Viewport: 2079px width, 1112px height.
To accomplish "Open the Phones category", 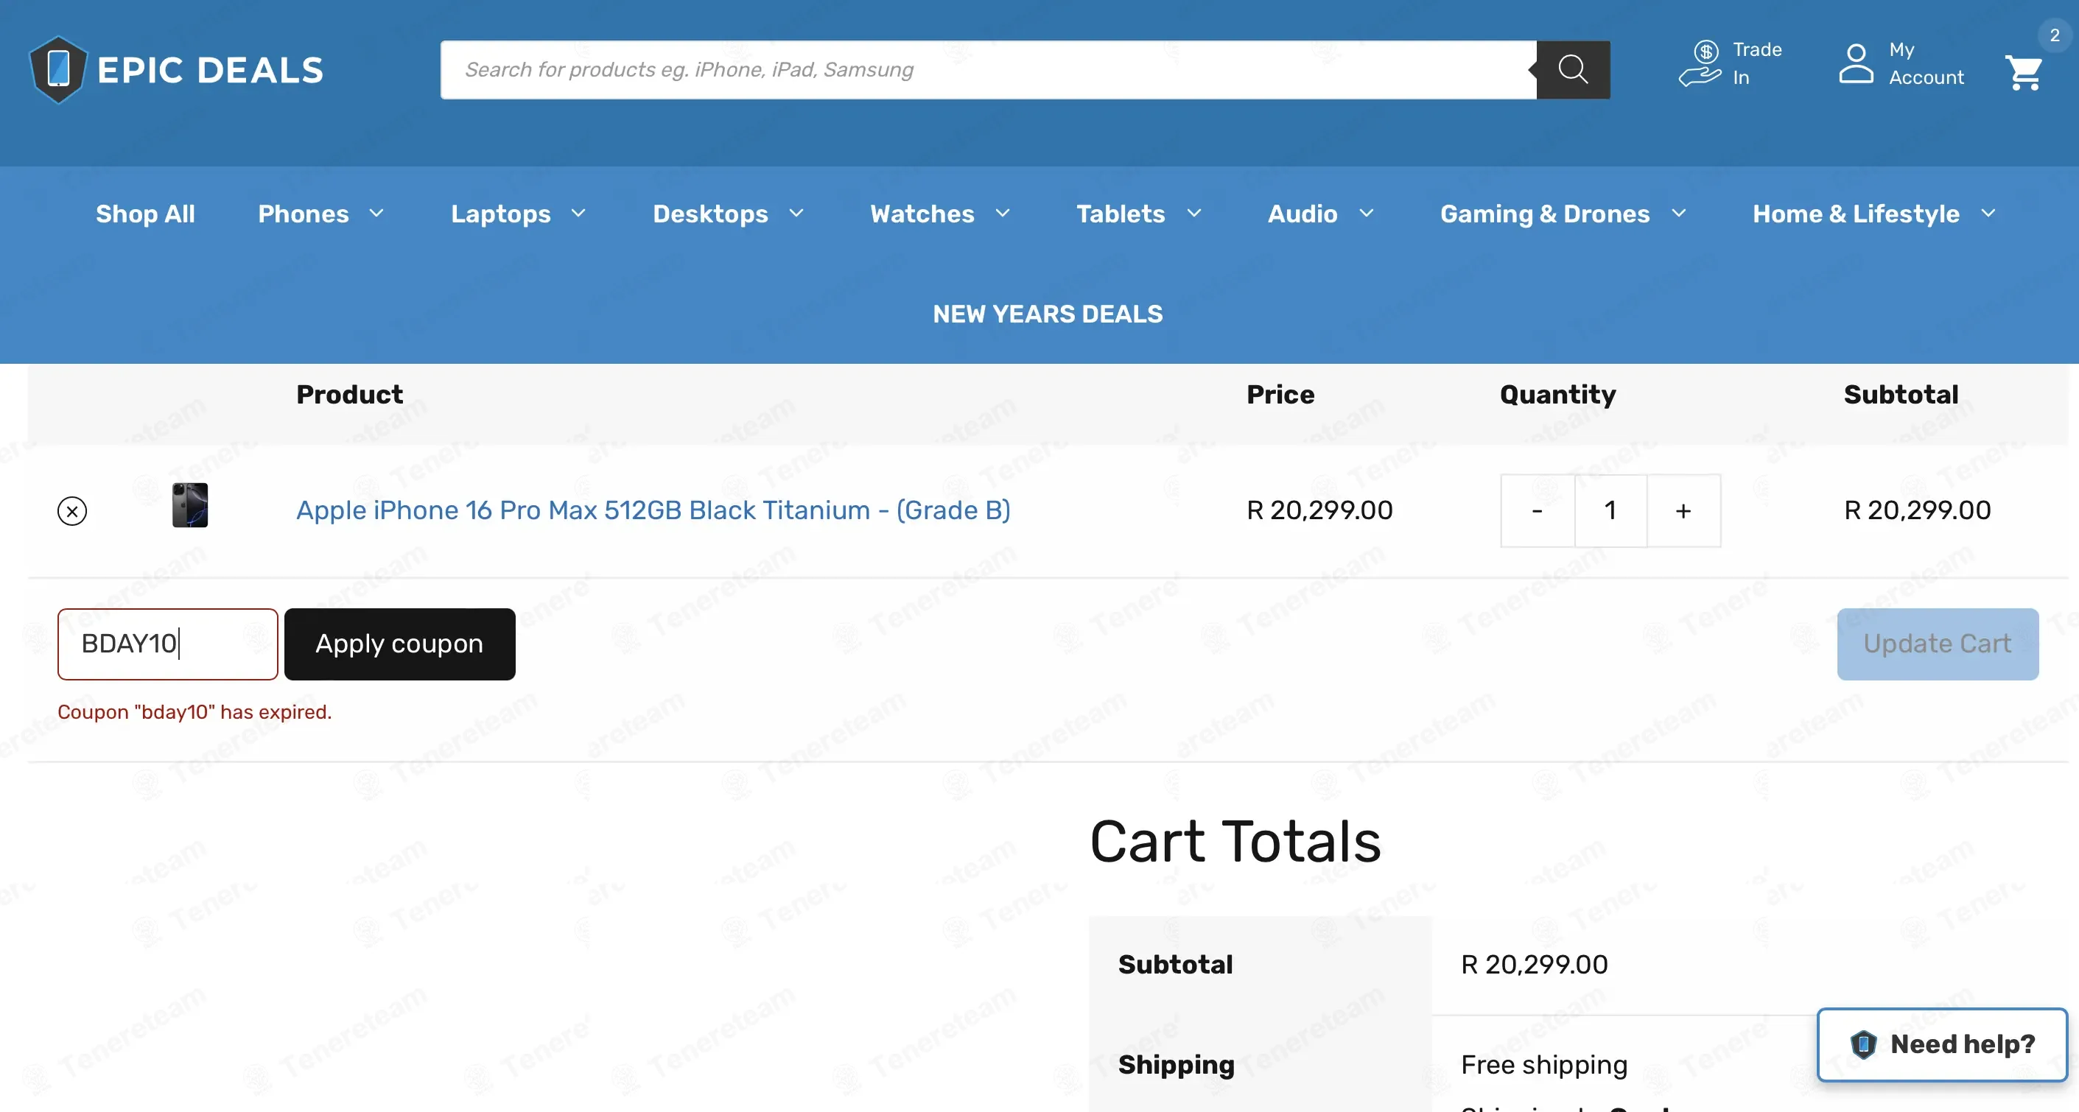I will click(x=304, y=214).
